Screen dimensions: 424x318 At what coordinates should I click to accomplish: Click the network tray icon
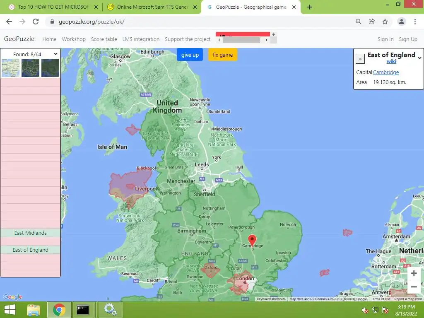pyautogui.click(x=375, y=310)
